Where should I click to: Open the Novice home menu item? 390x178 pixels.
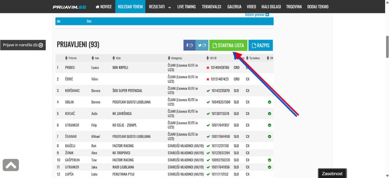click(x=103, y=7)
